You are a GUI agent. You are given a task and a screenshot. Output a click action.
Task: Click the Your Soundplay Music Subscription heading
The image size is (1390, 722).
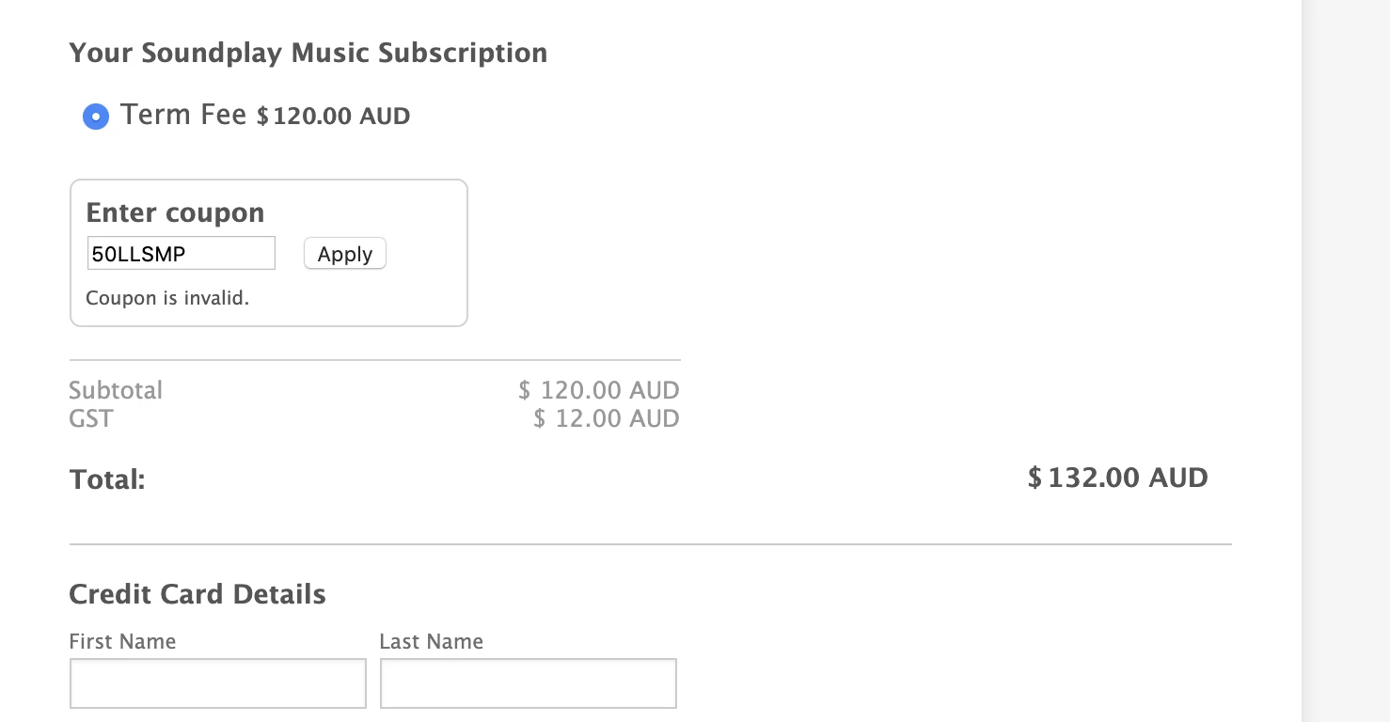(308, 53)
